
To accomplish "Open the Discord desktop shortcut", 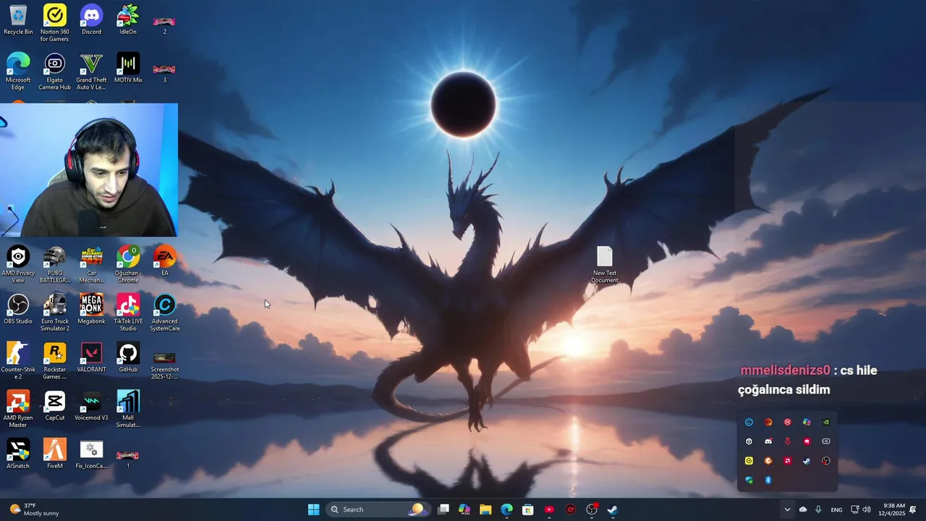I will (x=91, y=20).
